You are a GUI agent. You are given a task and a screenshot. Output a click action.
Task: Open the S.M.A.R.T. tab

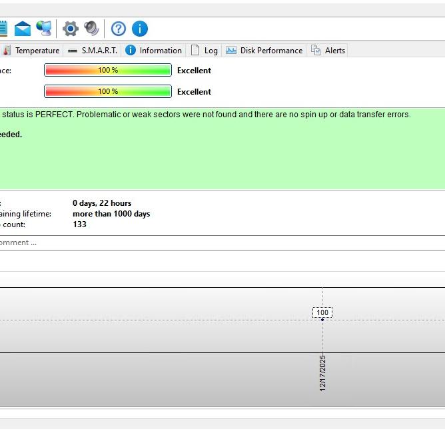93,51
